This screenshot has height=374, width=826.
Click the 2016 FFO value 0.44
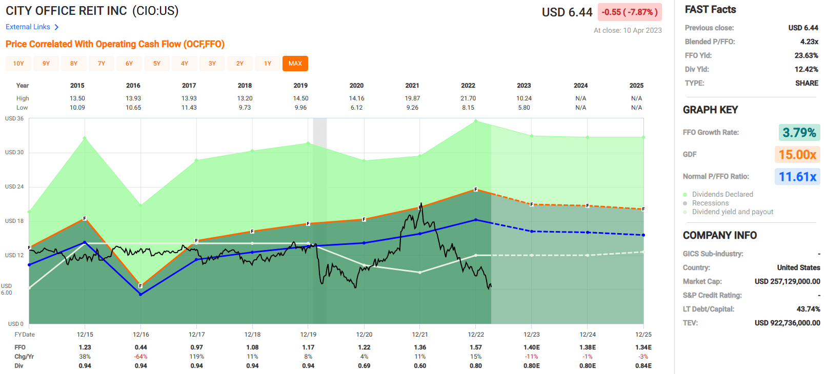click(x=141, y=347)
